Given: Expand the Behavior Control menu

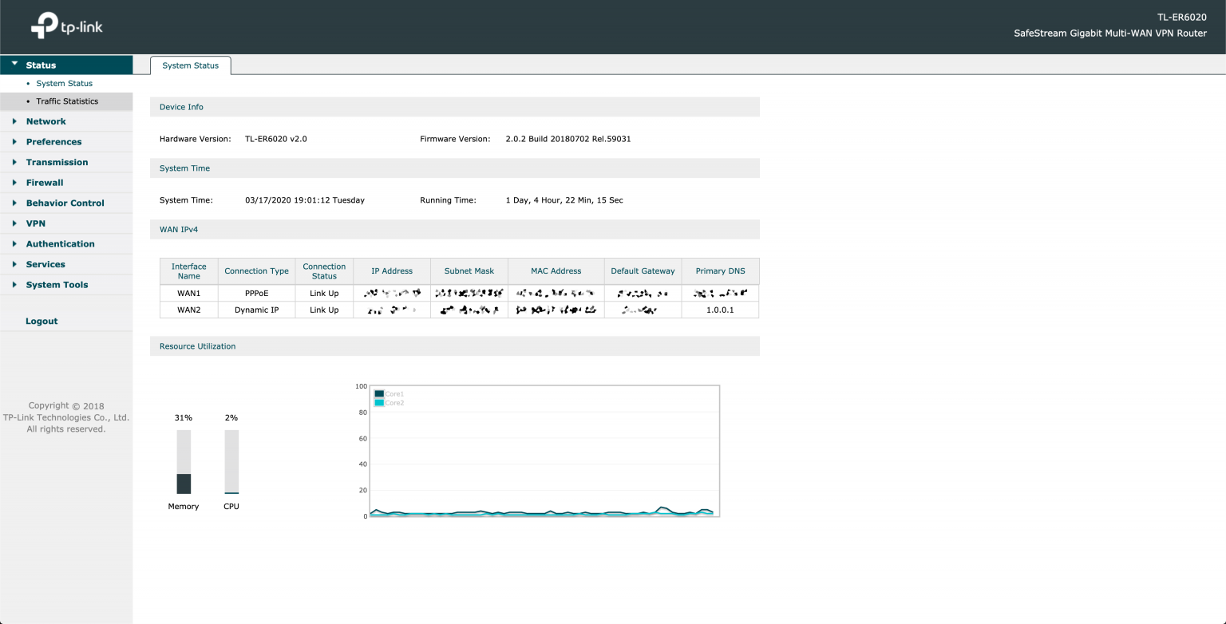Looking at the screenshot, I should pos(66,203).
